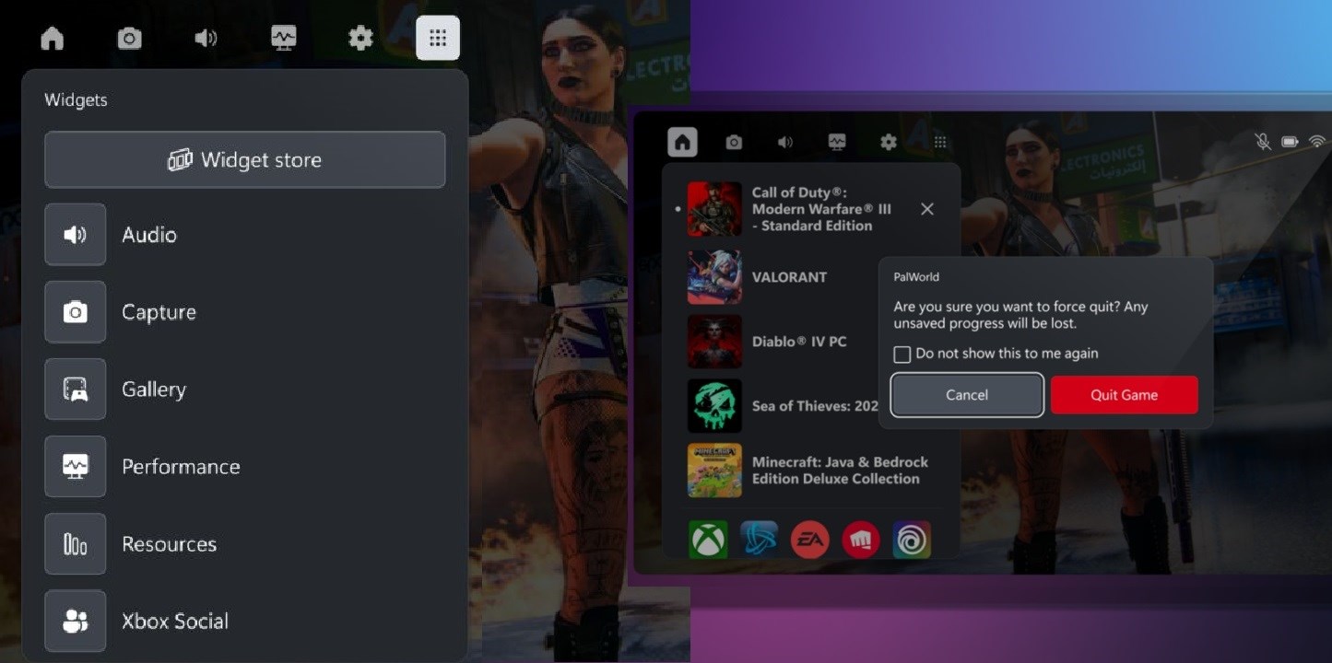Open the Riot Games launcher icon

click(861, 540)
